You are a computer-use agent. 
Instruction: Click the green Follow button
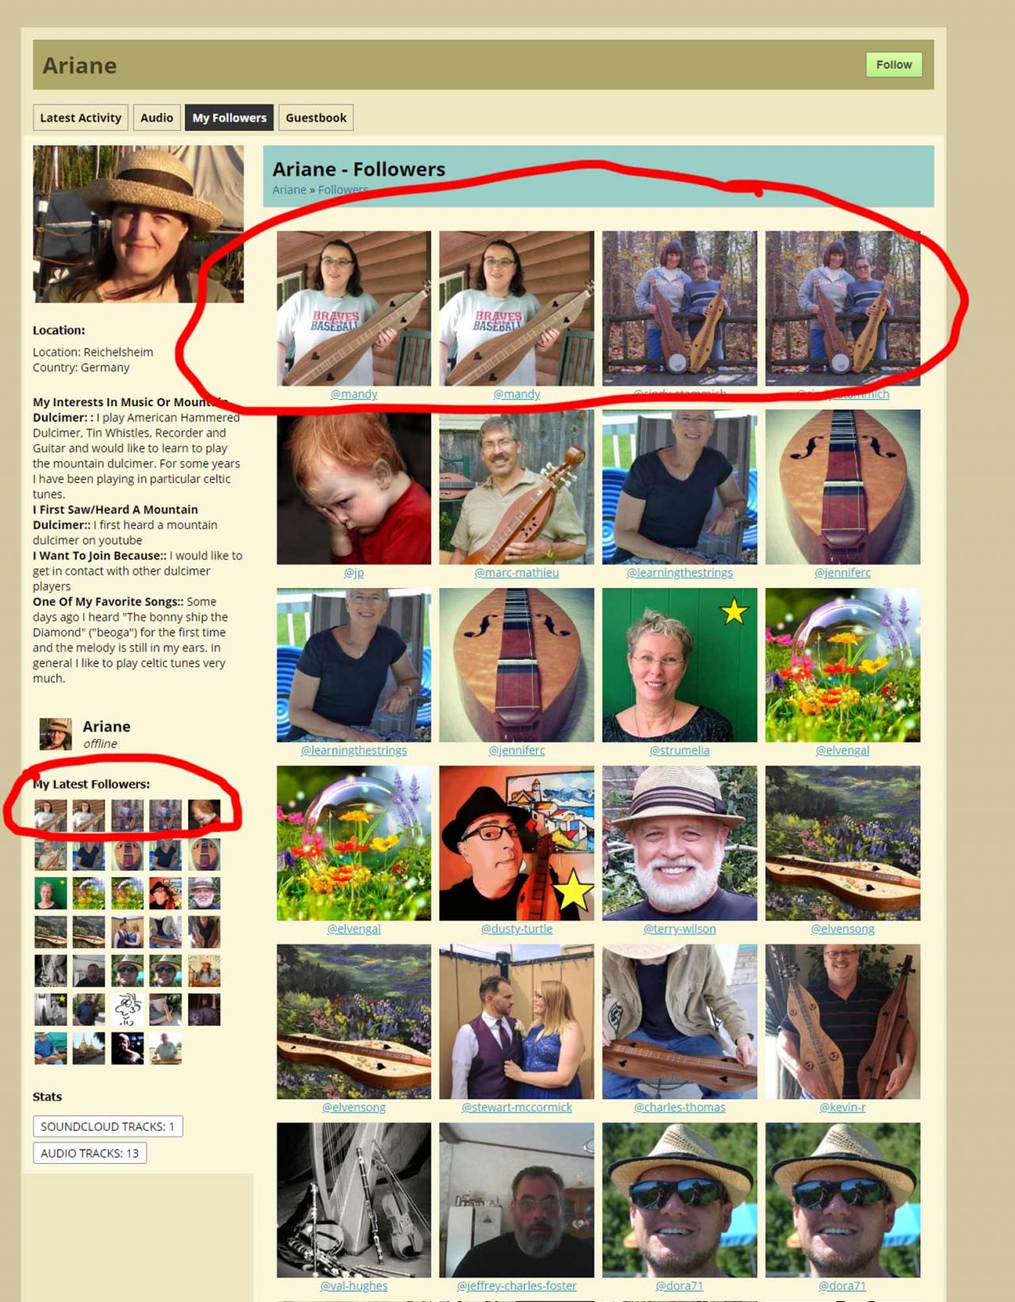point(894,64)
